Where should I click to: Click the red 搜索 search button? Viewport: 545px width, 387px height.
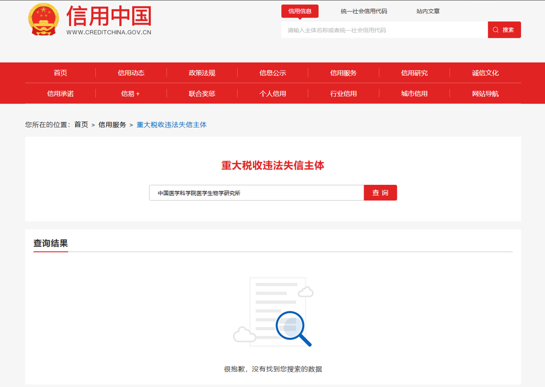[504, 30]
